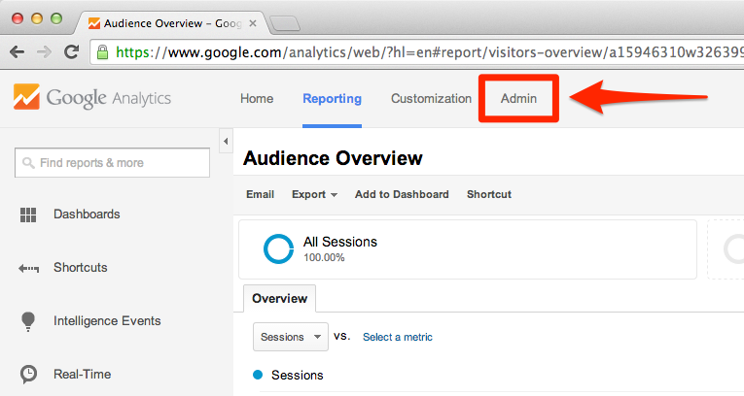This screenshot has width=744, height=396.
Task: Click the Find reports & more search box
Action: click(112, 163)
